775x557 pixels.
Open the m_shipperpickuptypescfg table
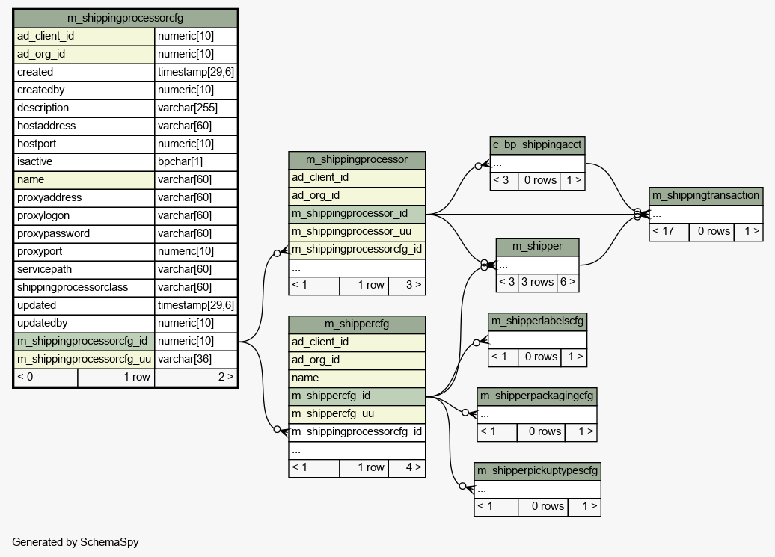pos(537,471)
